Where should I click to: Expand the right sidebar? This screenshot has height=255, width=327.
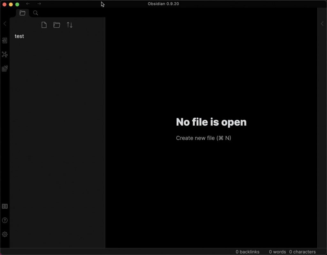(x=322, y=24)
